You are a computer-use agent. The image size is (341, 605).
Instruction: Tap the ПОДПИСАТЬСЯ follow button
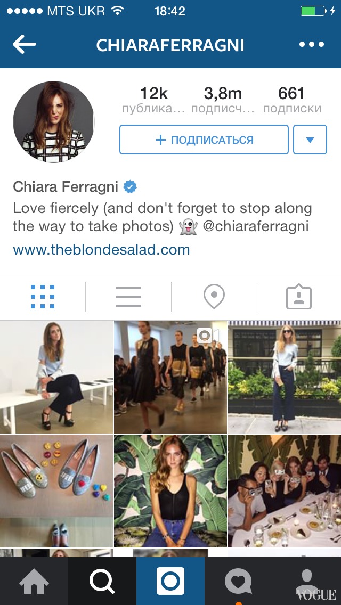[x=204, y=140]
